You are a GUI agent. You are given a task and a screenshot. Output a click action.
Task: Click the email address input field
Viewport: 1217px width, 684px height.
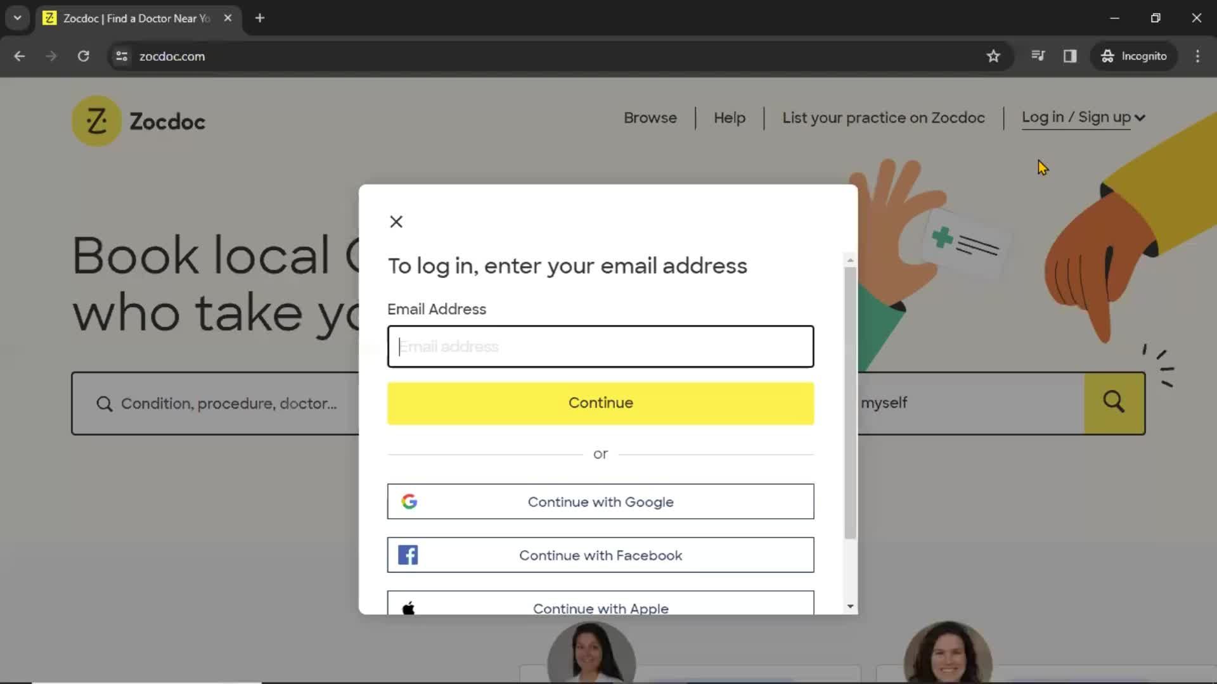(600, 346)
